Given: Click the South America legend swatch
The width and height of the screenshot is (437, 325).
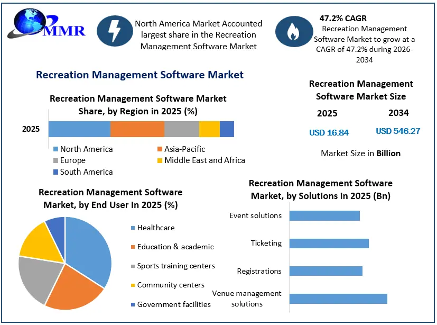Looking at the screenshot, I should click(x=55, y=172).
